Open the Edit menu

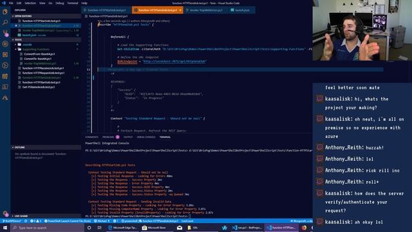click(19, 3)
